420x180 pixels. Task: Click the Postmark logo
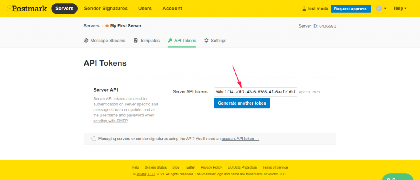pos(27,9)
